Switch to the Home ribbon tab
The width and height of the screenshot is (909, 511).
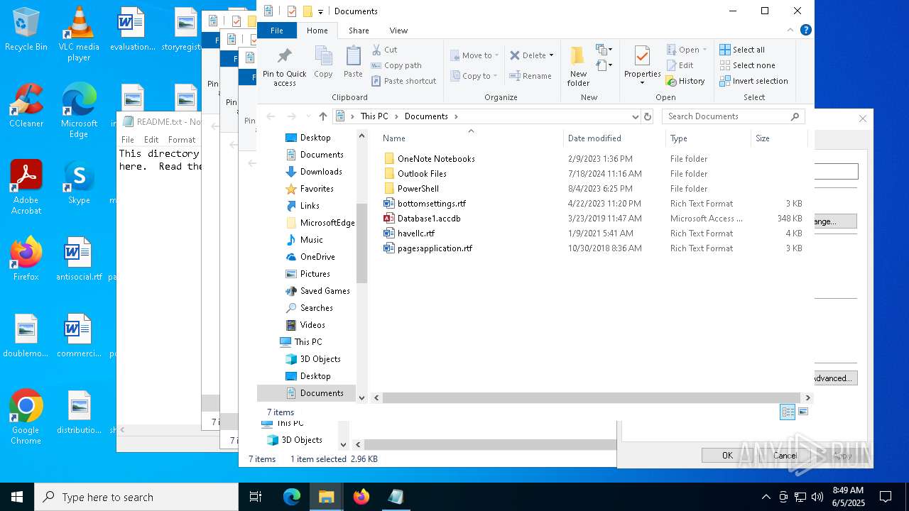tap(317, 31)
